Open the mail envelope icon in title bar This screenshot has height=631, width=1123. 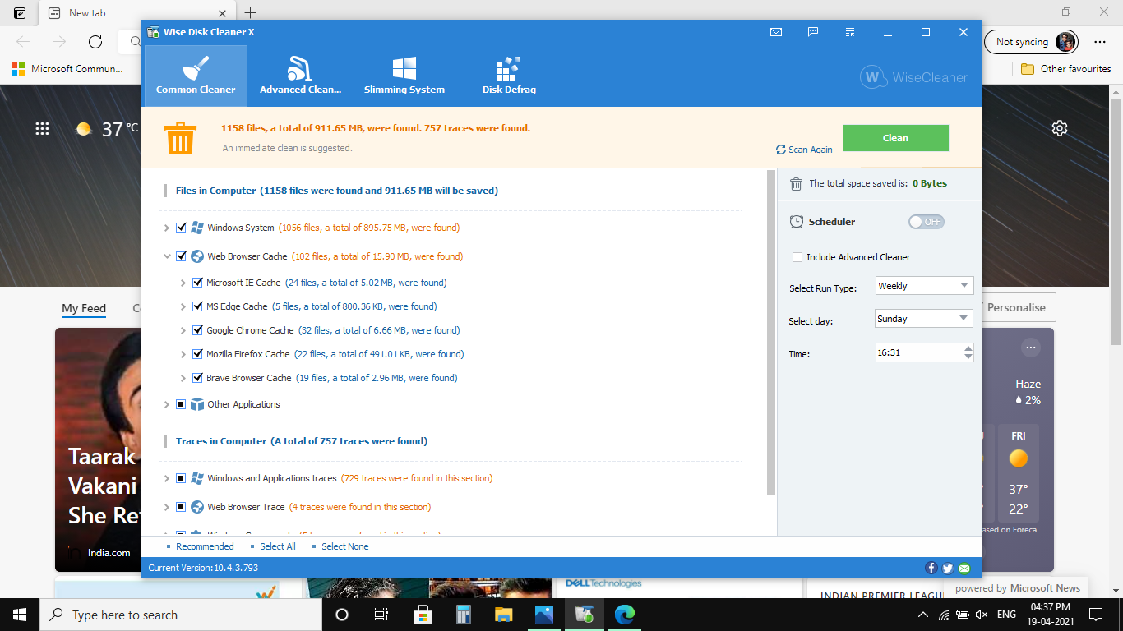coord(775,32)
